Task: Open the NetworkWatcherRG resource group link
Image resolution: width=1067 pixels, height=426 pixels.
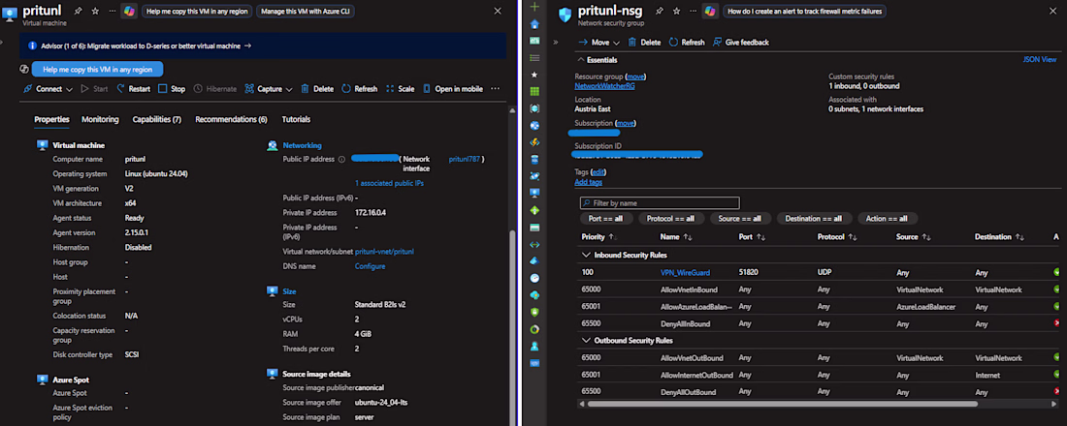Action: [x=605, y=86]
